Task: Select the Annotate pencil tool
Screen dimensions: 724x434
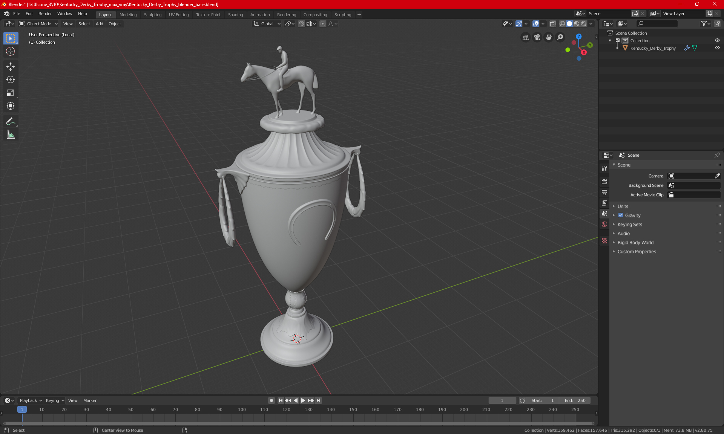Action: tap(11, 121)
